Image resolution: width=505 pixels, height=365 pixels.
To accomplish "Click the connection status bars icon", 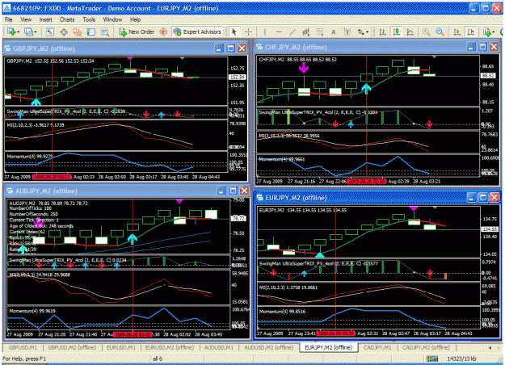I will coord(432,359).
